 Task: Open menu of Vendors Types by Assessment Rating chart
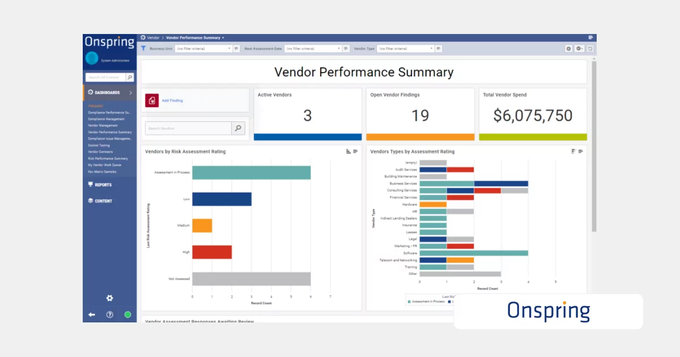580,151
